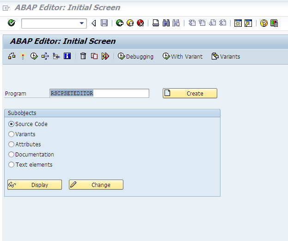
Task: Click the Rename icon
Action: coord(105,56)
